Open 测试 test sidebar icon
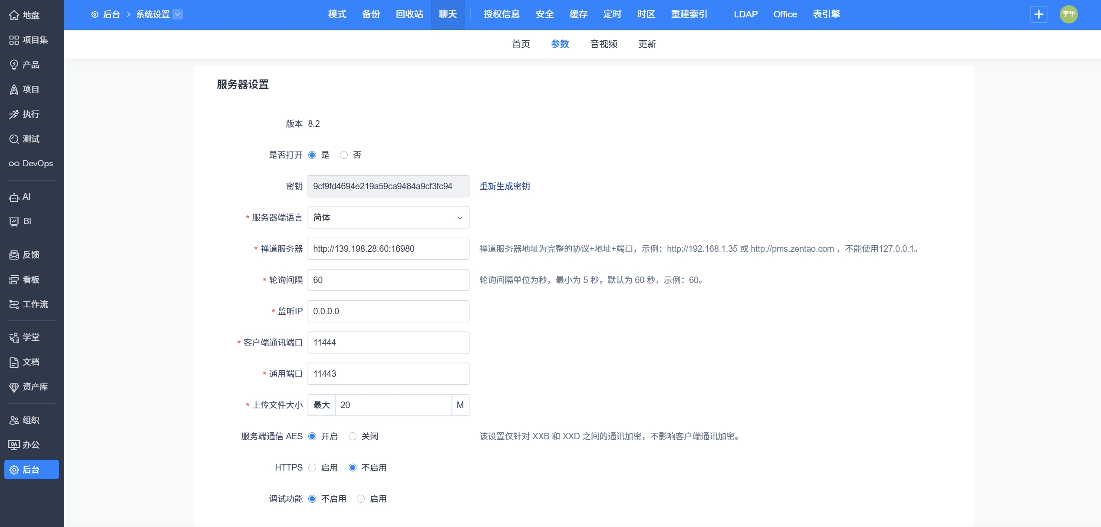 click(x=14, y=139)
